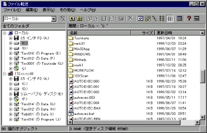This screenshot has height=133, width=207.
Task: Create a new folder via toolbar
Action: 79,18
